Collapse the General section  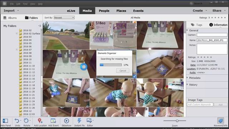coord(187,30)
